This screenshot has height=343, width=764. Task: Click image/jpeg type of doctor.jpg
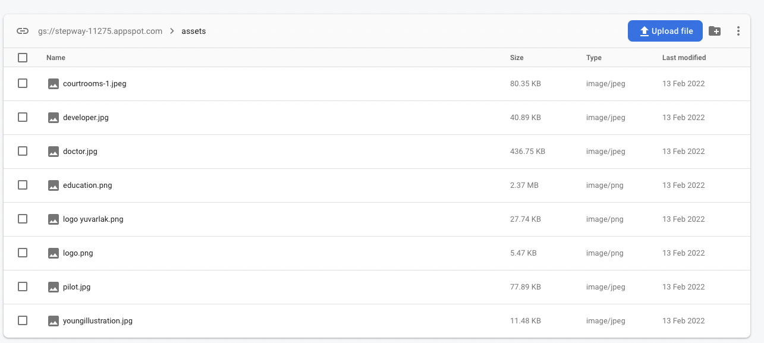tap(606, 152)
